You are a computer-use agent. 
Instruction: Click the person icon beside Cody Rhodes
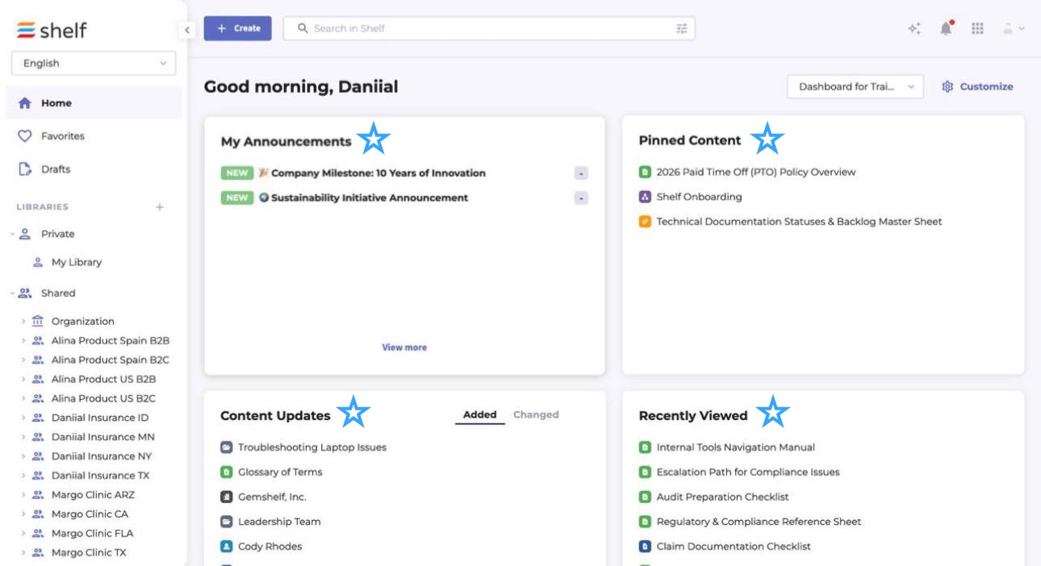point(227,547)
